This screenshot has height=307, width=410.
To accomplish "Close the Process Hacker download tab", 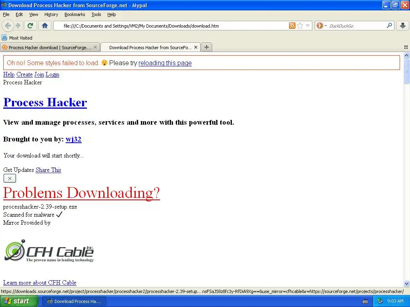I will (x=95, y=47).
